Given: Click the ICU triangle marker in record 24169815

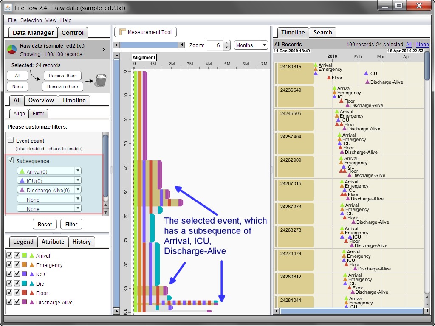Looking at the screenshot, I should [366, 73].
